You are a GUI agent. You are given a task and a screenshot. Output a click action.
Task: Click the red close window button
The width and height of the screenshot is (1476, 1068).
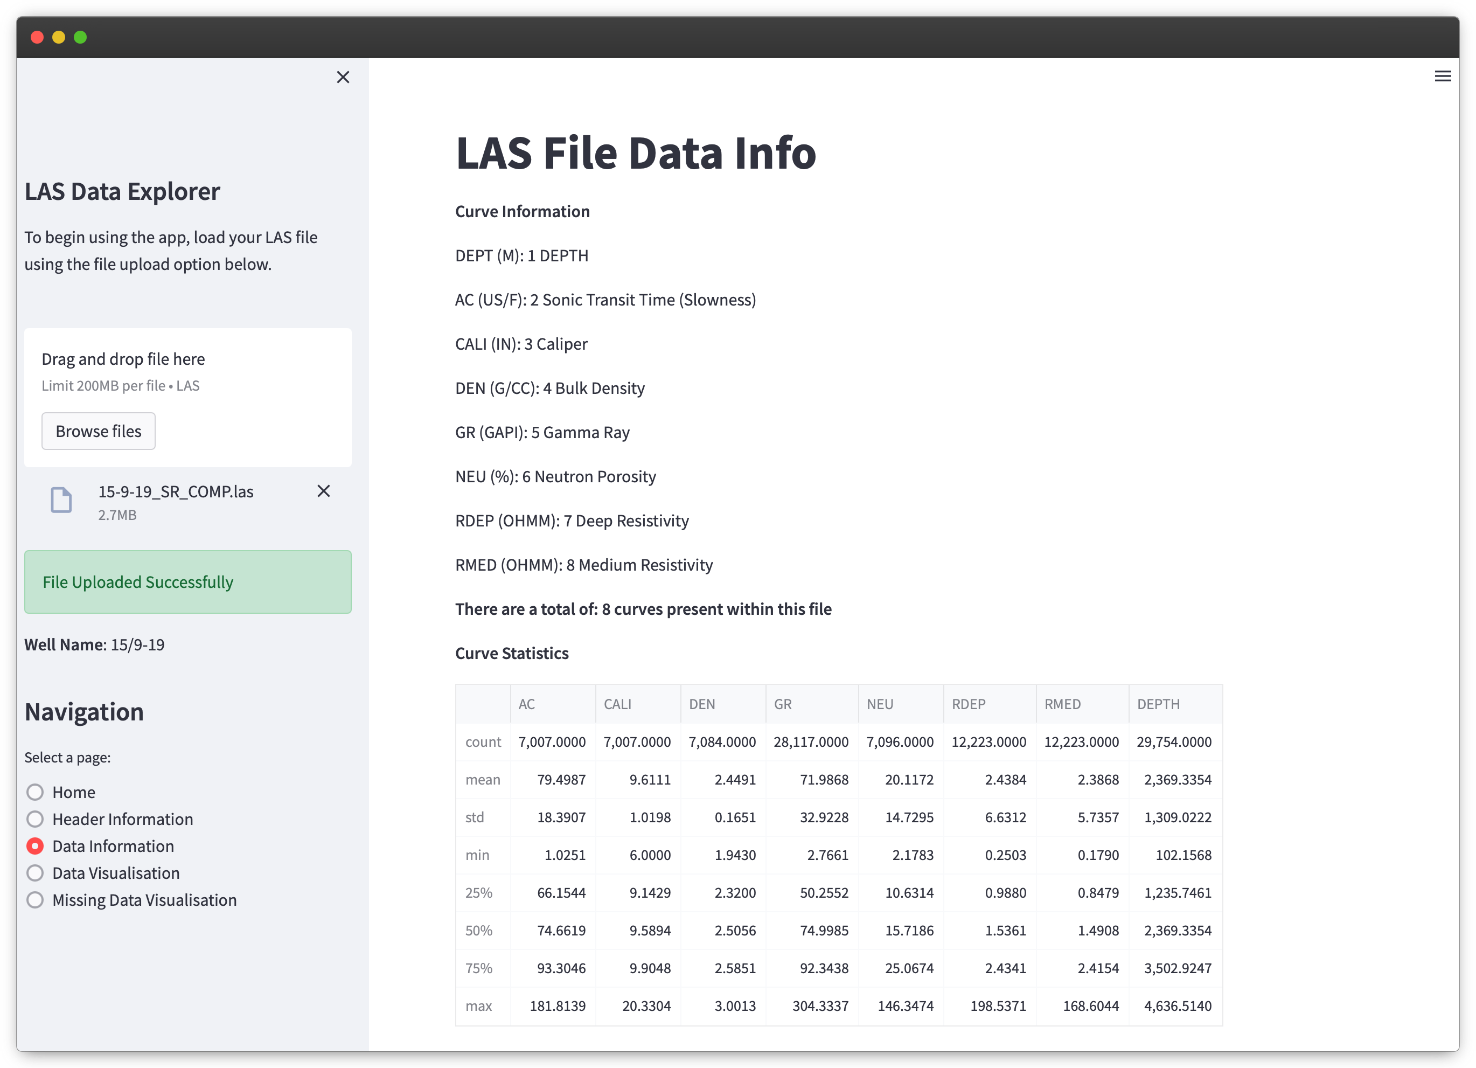pyautogui.click(x=37, y=37)
